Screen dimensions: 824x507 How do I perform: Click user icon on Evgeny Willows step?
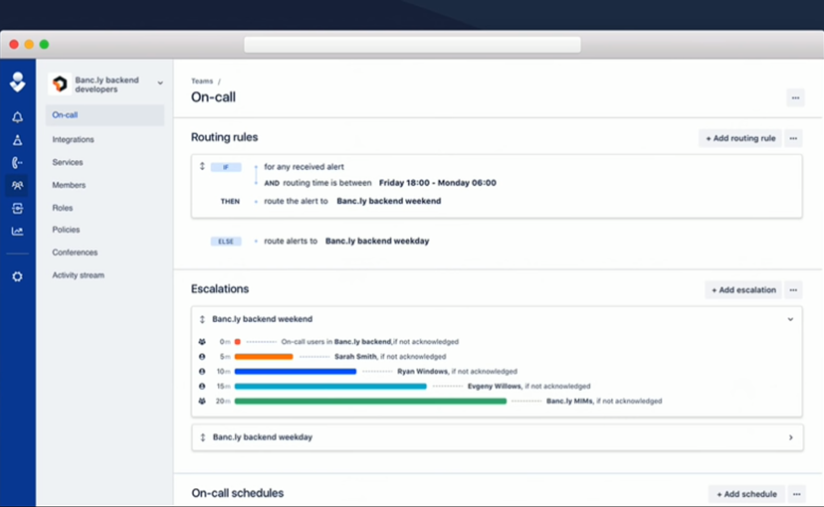point(202,386)
